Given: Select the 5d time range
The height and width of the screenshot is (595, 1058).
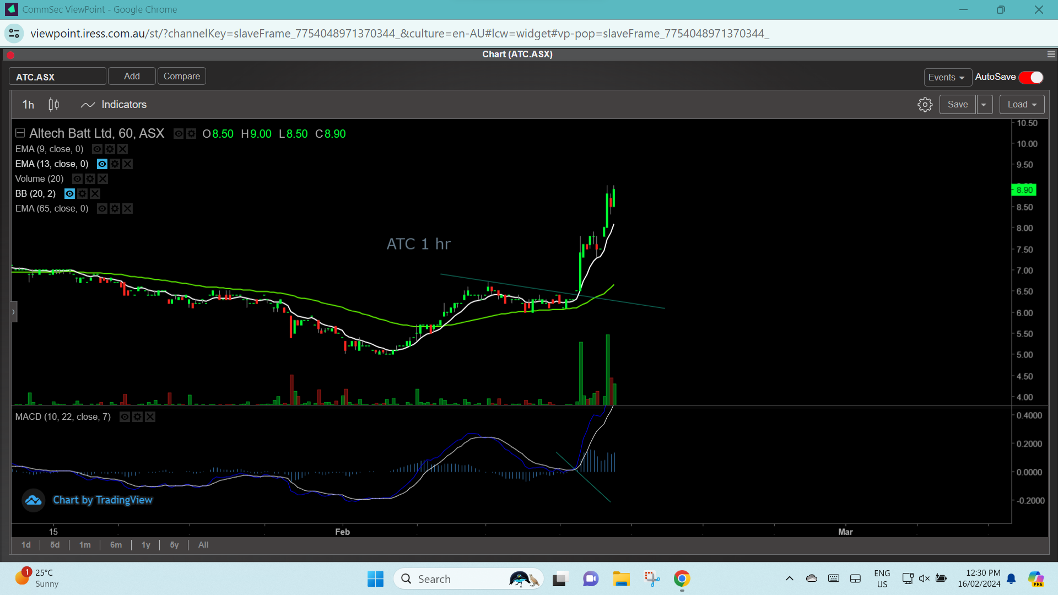Looking at the screenshot, I should click(55, 545).
